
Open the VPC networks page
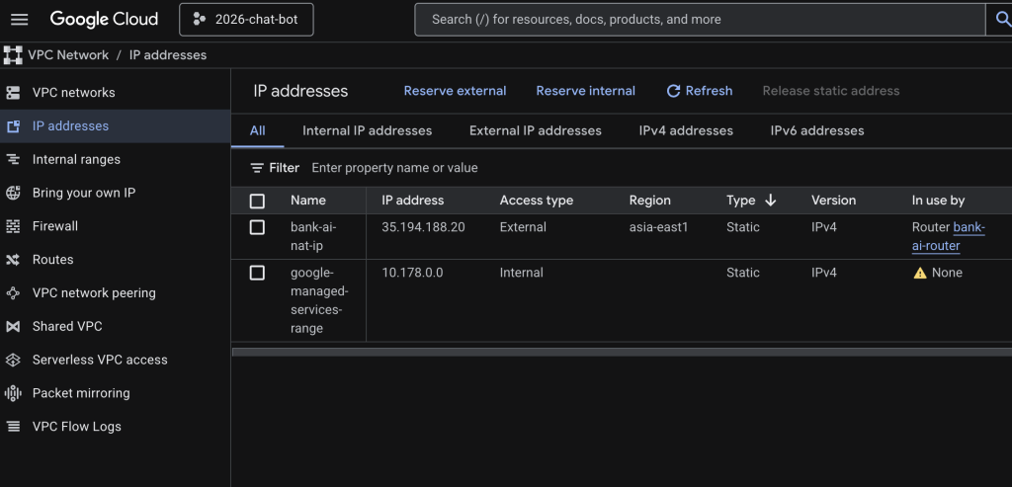click(x=73, y=92)
